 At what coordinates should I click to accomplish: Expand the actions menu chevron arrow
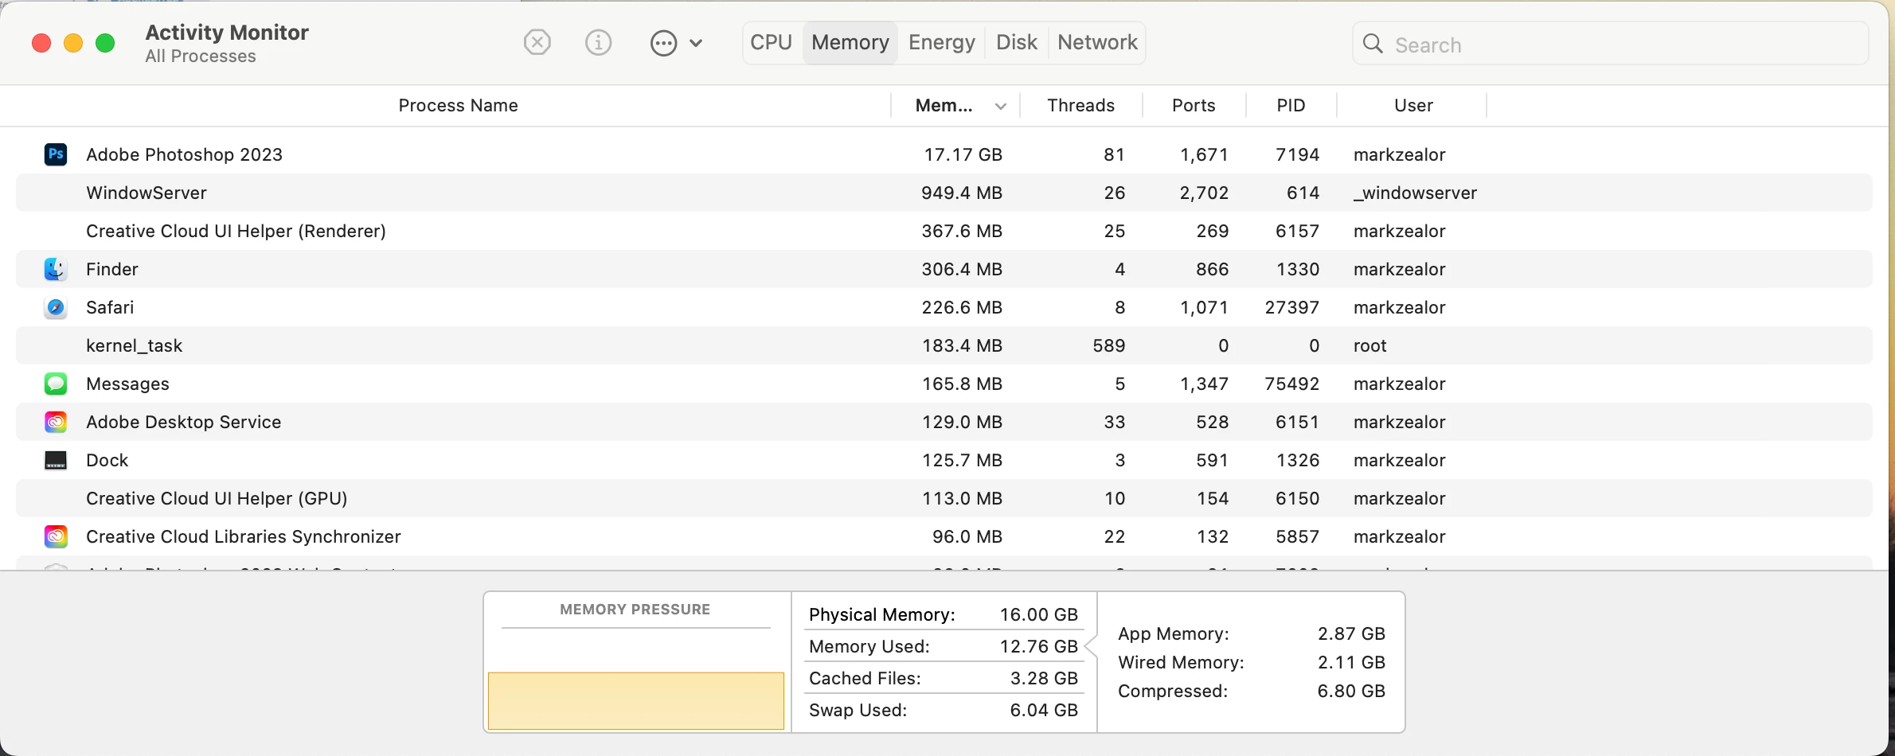tap(696, 43)
